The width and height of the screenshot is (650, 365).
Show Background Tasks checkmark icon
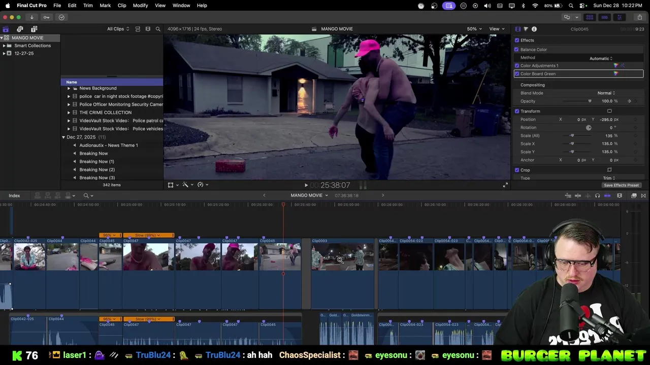pyautogui.click(x=61, y=17)
